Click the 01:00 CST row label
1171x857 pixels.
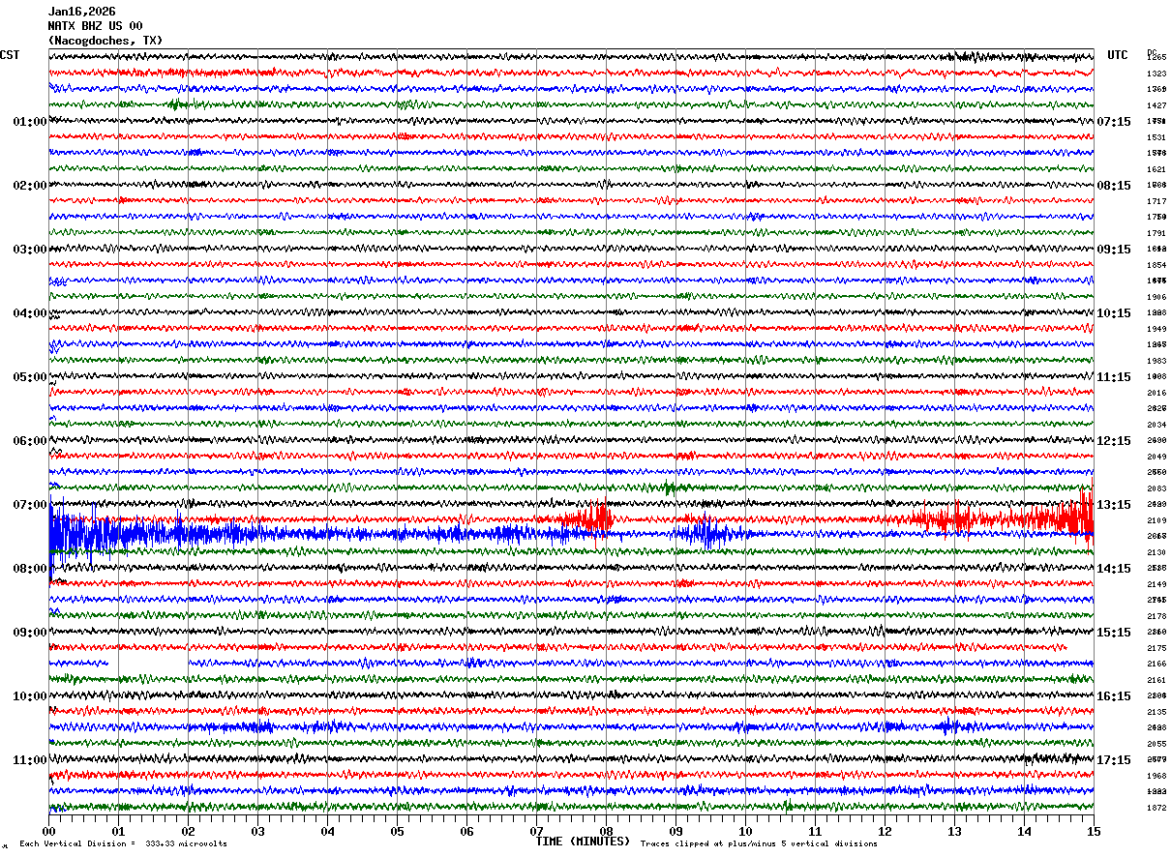[x=30, y=122]
